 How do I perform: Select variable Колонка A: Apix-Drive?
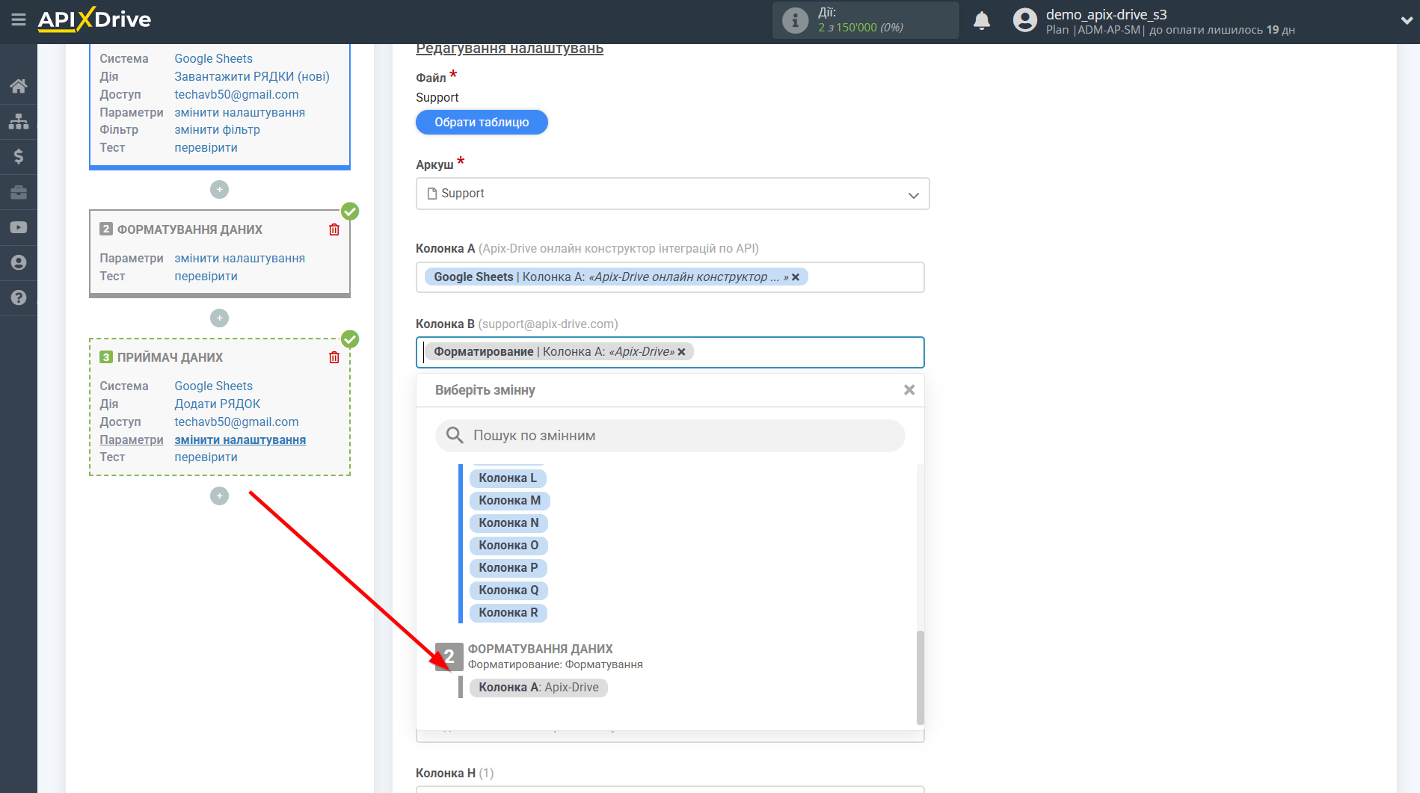pos(538,688)
